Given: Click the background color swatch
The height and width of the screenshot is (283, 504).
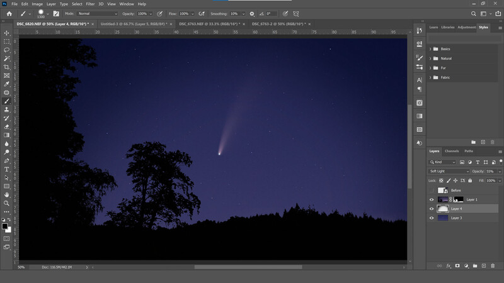Looking at the screenshot, I should click(x=9, y=230).
